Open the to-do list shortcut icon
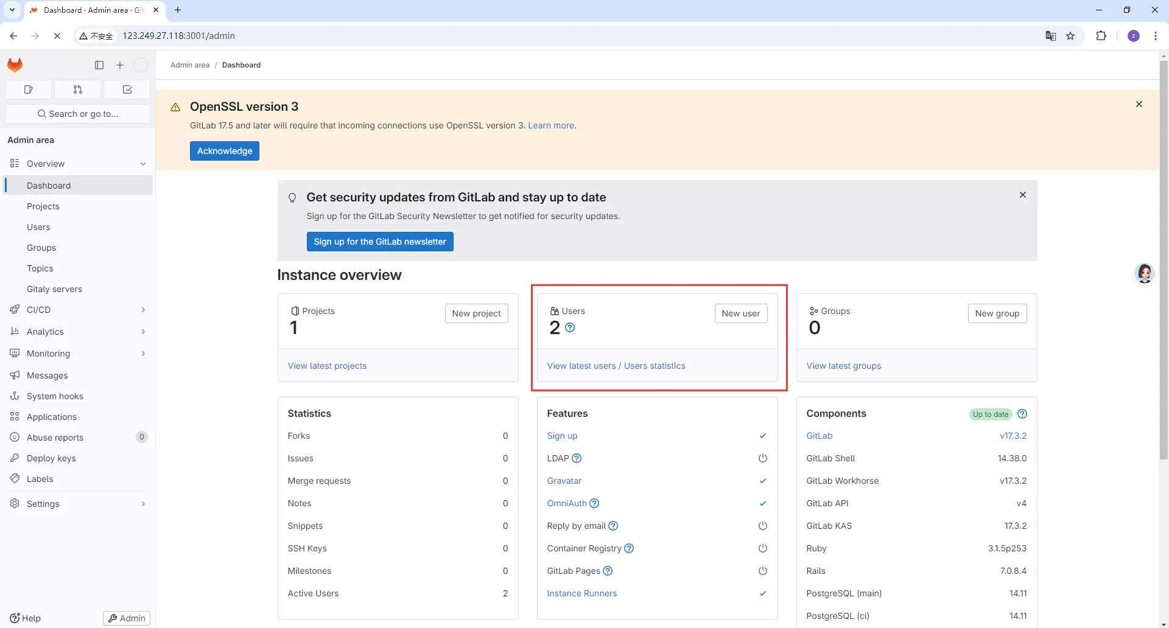Screen dimensions: 1169x628 pyautogui.click(x=127, y=89)
